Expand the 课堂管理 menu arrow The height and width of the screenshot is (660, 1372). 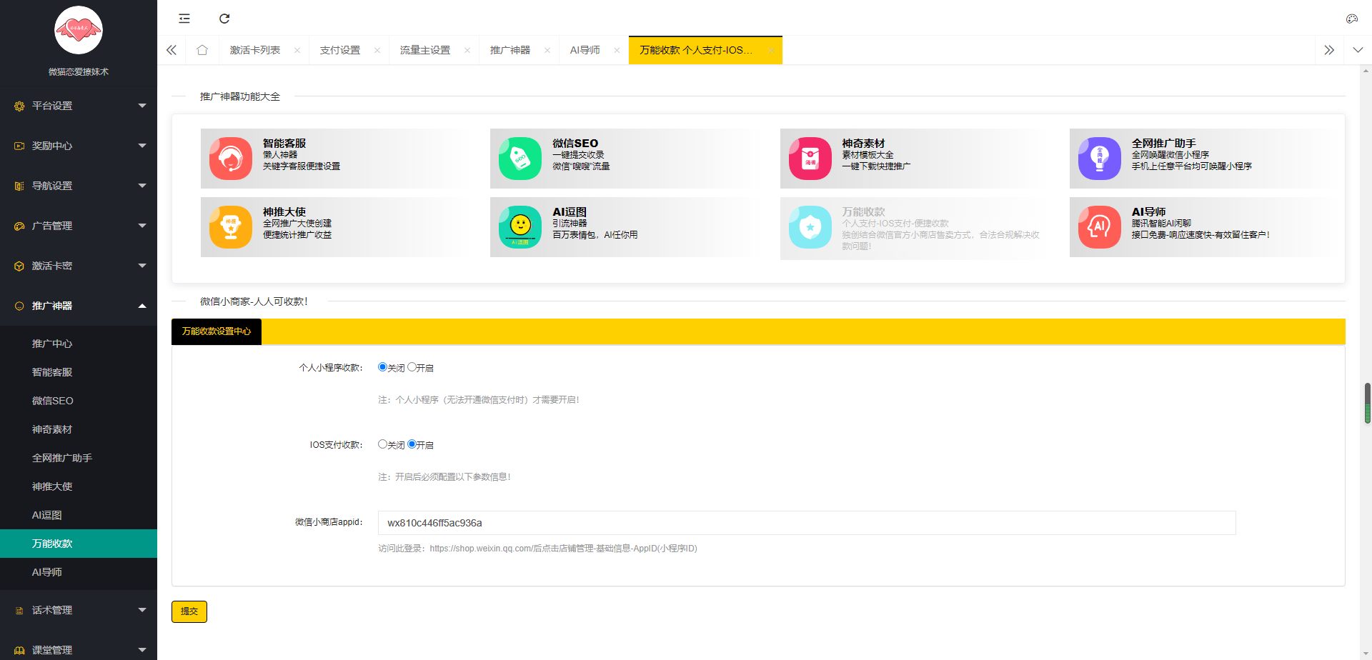pyautogui.click(x=142, y=650)
